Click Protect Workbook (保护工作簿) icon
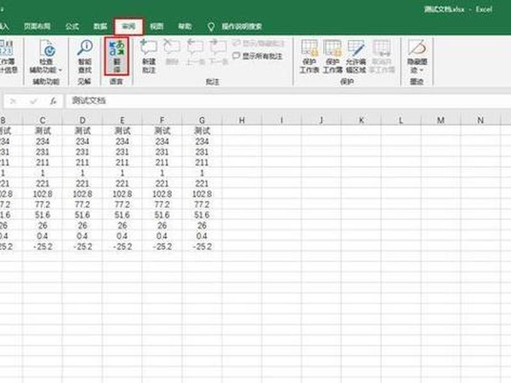This screenshot has height=383, width=511. pos(332,49)
